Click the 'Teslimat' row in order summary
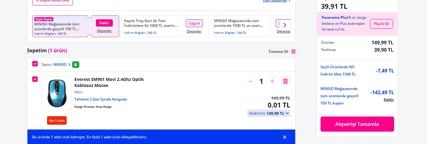Viewport: 427px width, 144px height. click(357, 50)
